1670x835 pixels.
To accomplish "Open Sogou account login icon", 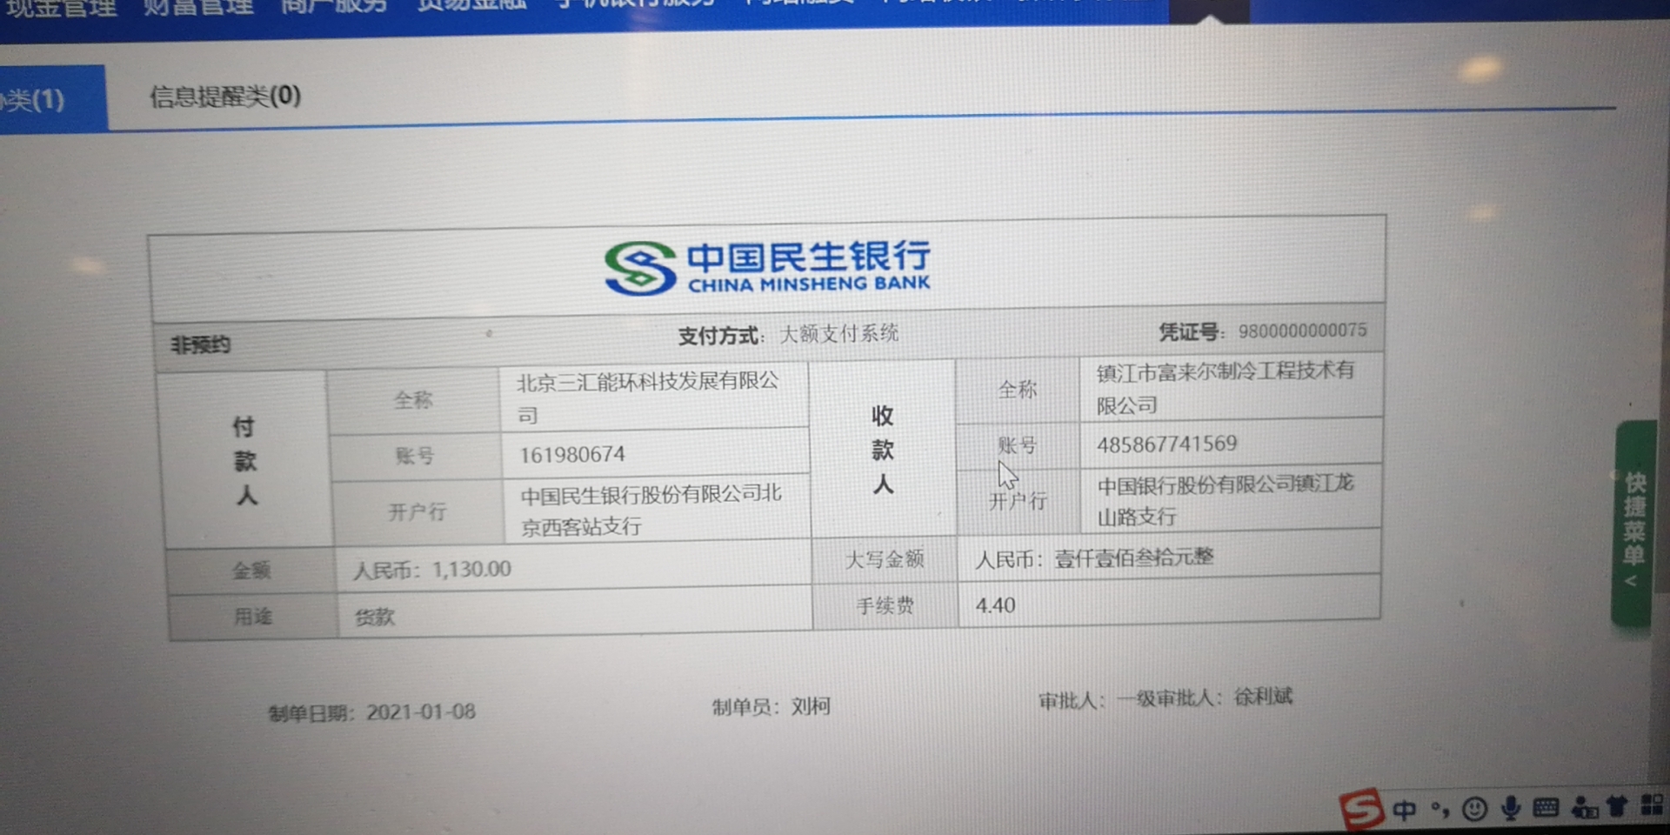I will point(1584,808).
